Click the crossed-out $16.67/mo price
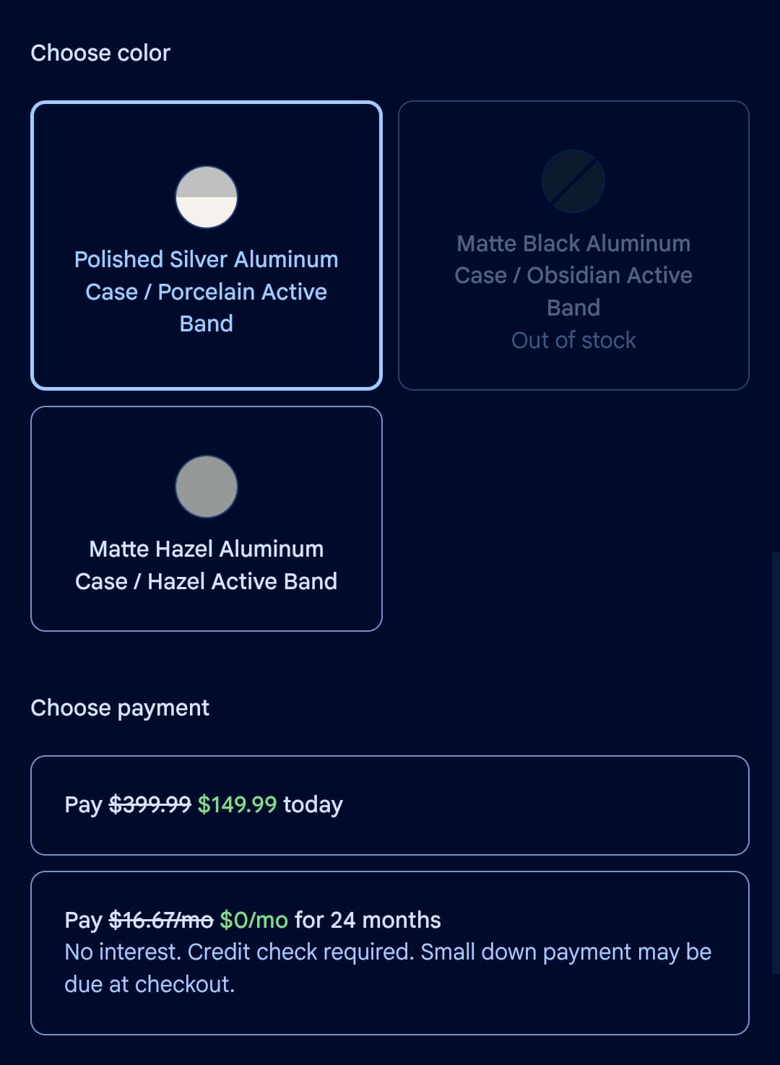Image resolution: width=780 pixels, height=1065 pixels. pos(160,920)
